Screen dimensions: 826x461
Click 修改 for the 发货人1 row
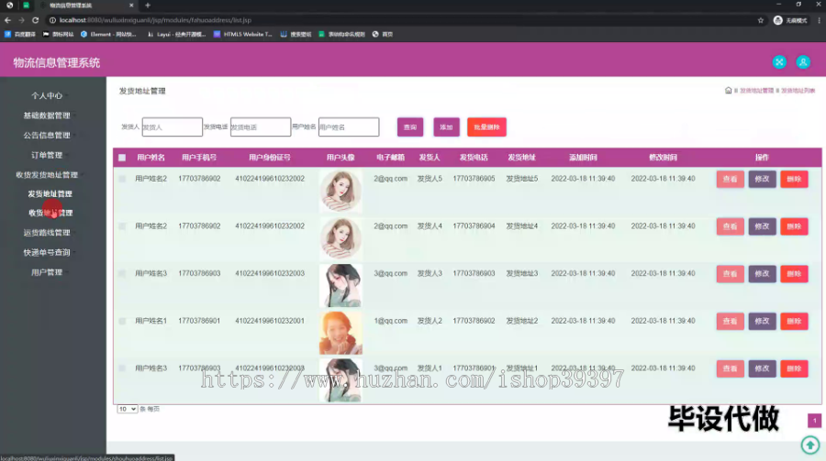pyautogui.click(x=762, y=368)
